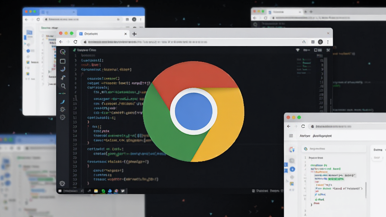
Task: Focus the address bar of the main window
Action: tap(195, 42)
